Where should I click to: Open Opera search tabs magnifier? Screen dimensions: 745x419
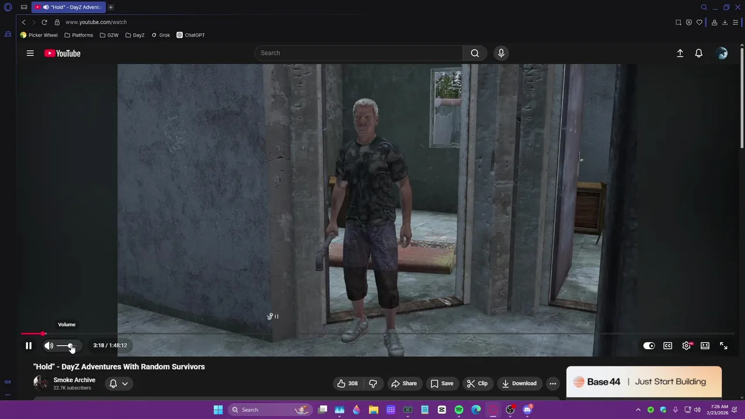[x=704, y=7]
